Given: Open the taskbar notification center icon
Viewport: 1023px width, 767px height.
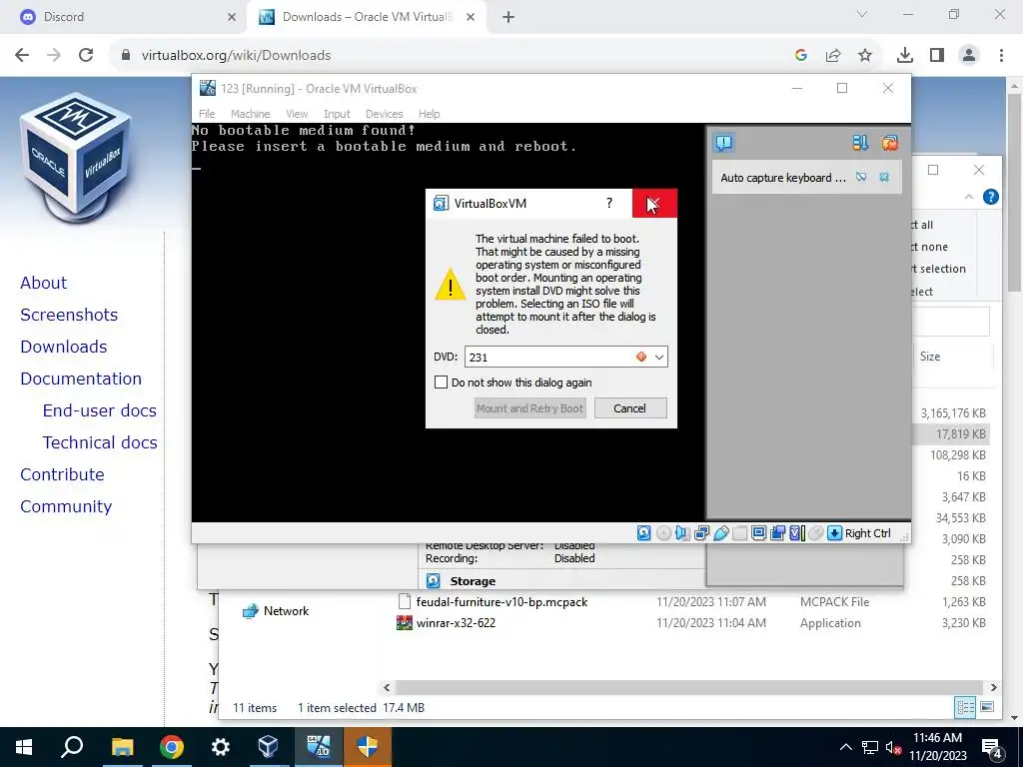Looking at the screenshot, I should pos(992,747).
